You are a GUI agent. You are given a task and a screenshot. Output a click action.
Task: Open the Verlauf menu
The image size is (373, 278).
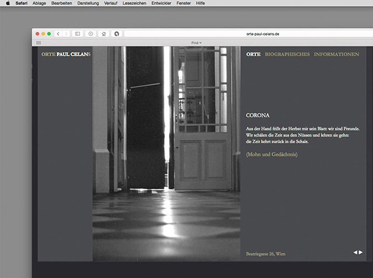pyautogui.click(x=111, y=3)
